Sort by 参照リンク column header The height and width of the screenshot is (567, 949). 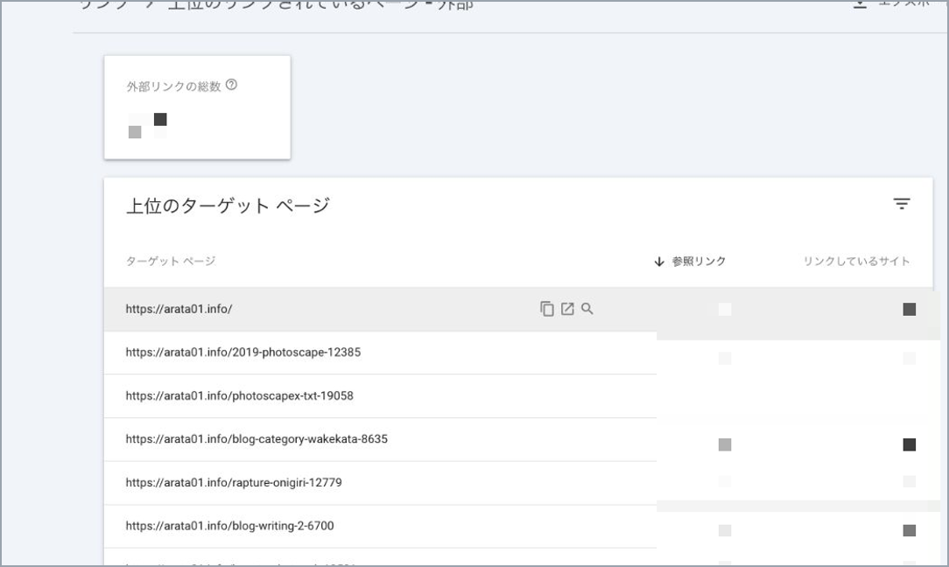[699, 262]
